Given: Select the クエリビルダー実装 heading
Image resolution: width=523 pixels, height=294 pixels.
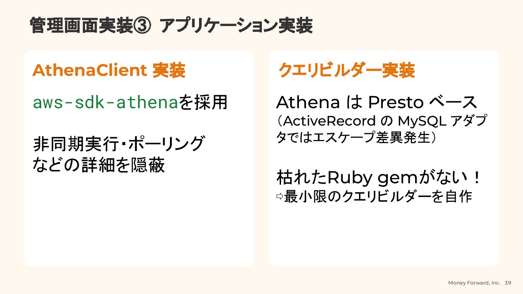Looking at the screenshot, I should point(346,70).
